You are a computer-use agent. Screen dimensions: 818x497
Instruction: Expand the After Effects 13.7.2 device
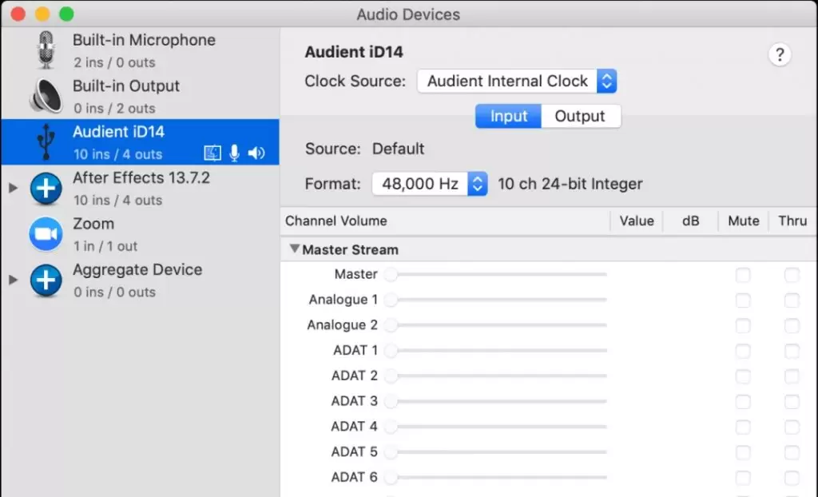click(x=12, y=189)
